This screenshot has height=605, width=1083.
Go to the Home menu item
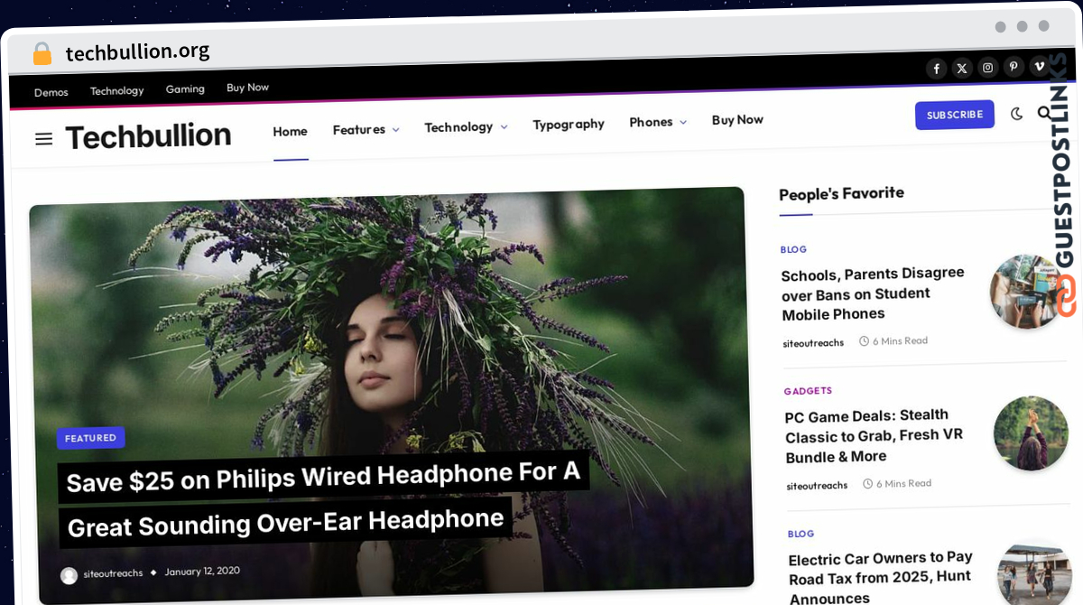[291, 132]
